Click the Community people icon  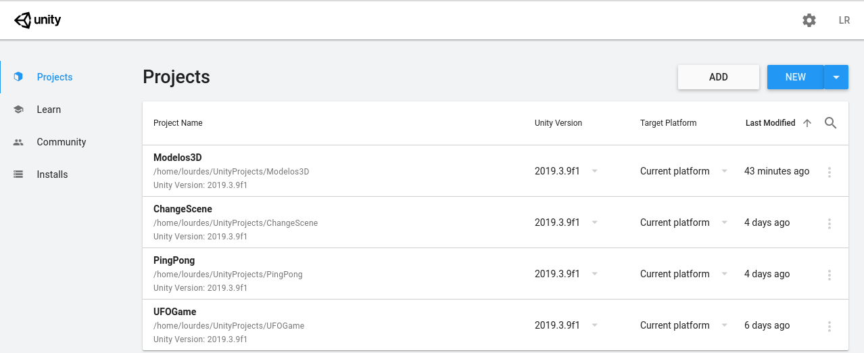(x=18, y=142)
